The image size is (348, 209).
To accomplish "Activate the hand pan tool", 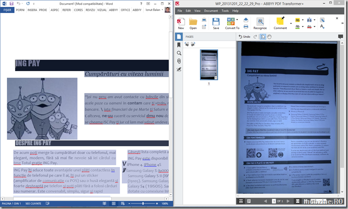I will (x=269, y=36).
